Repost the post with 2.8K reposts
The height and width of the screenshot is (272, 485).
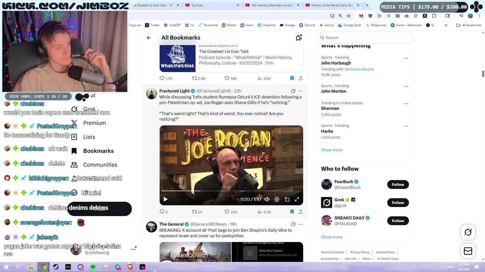point(199,78)
